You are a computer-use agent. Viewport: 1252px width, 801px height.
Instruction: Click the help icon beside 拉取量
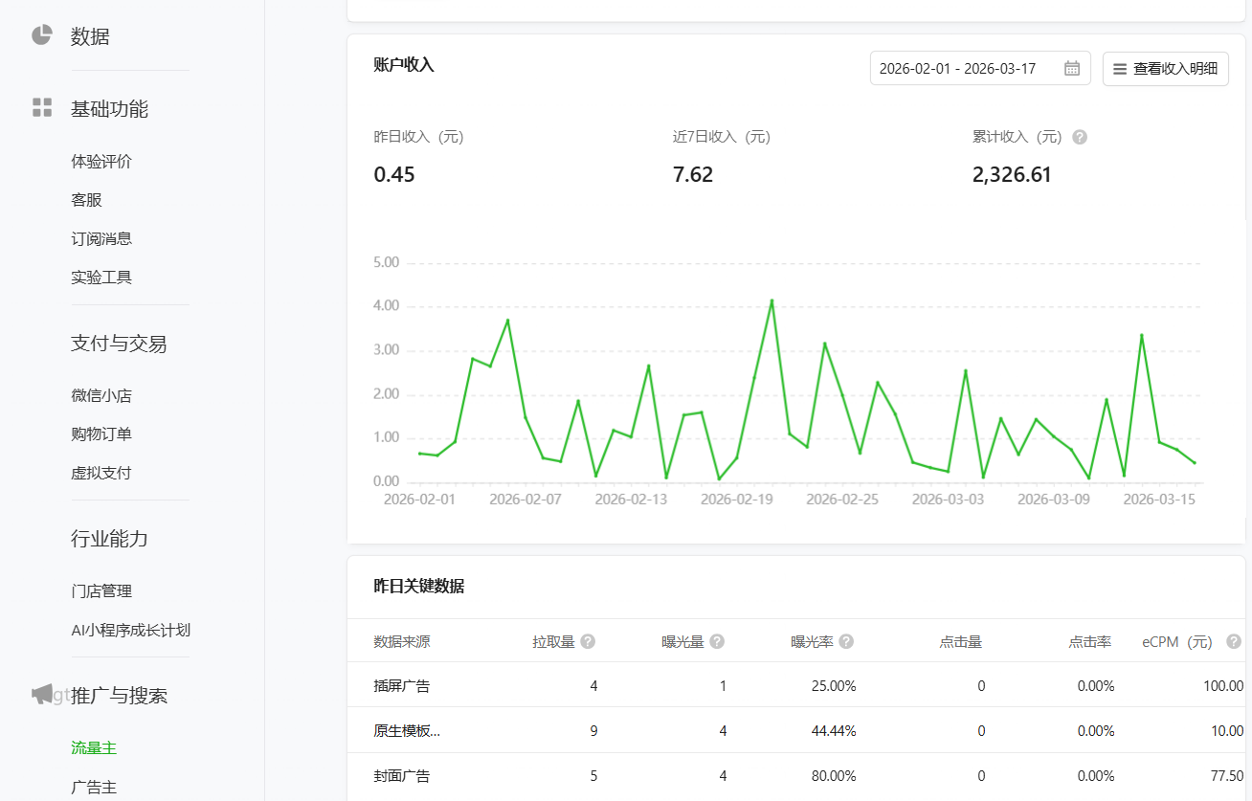589,641
